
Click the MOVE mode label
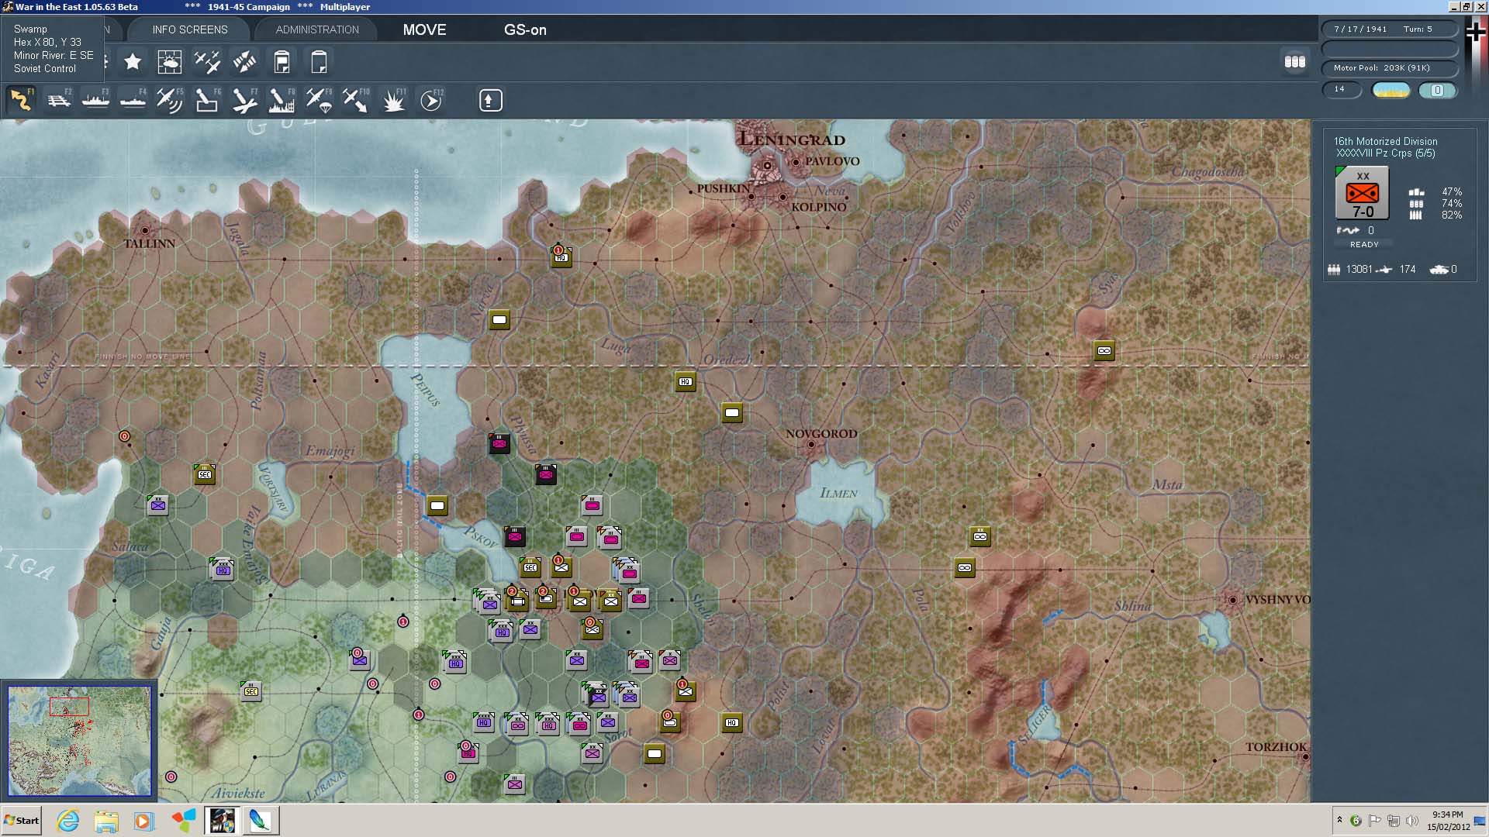(x=424, y=29)
